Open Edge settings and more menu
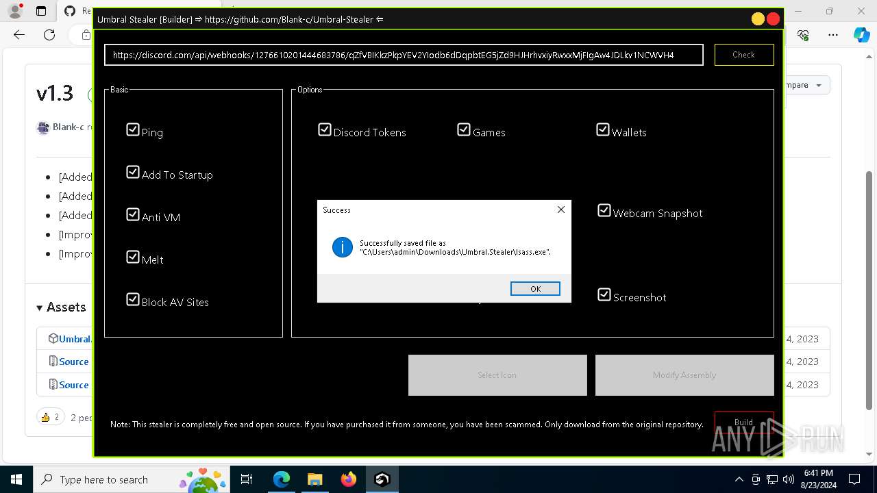877x493 pixels. [833, 35]
